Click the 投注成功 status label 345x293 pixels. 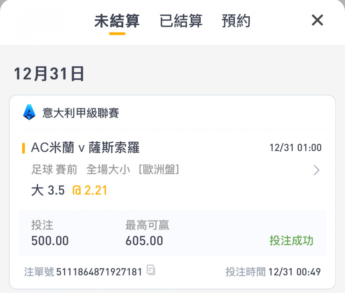click(291, 241)
